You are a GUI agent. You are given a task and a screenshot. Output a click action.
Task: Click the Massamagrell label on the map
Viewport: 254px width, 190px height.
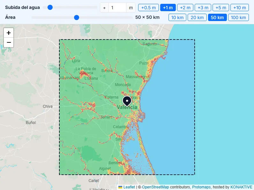click(138, 77)
